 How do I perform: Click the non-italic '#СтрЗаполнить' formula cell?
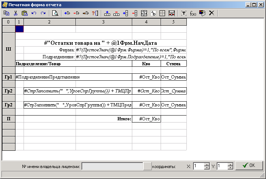[78, 105]
